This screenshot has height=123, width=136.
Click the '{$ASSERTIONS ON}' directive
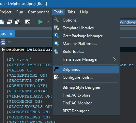pos(27,75)
